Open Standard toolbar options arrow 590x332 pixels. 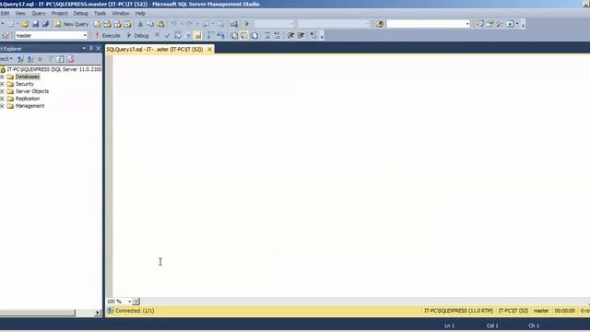pos(523,25)
